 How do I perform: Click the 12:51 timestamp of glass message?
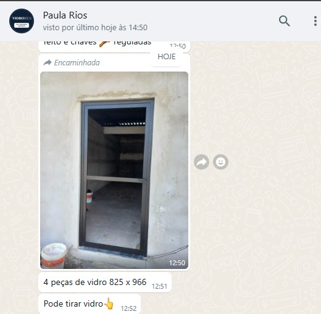pos(159,286)
